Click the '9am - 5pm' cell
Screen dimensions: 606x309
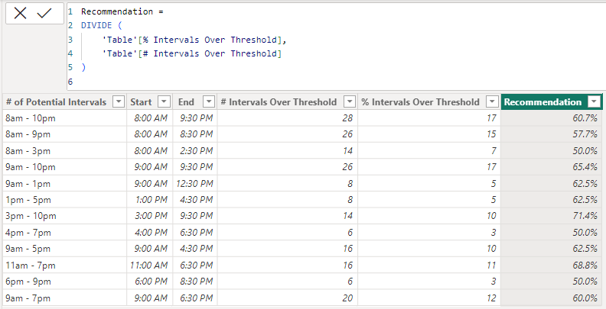64,249
